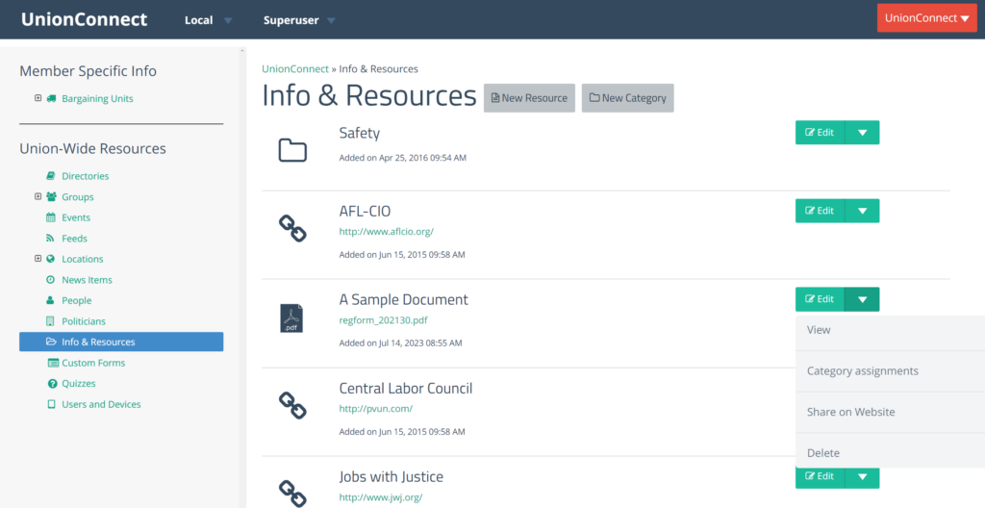This screenshot has width=985, height=508.
Task: Click the Central Labor Council link icon
Action: [292, 405]
